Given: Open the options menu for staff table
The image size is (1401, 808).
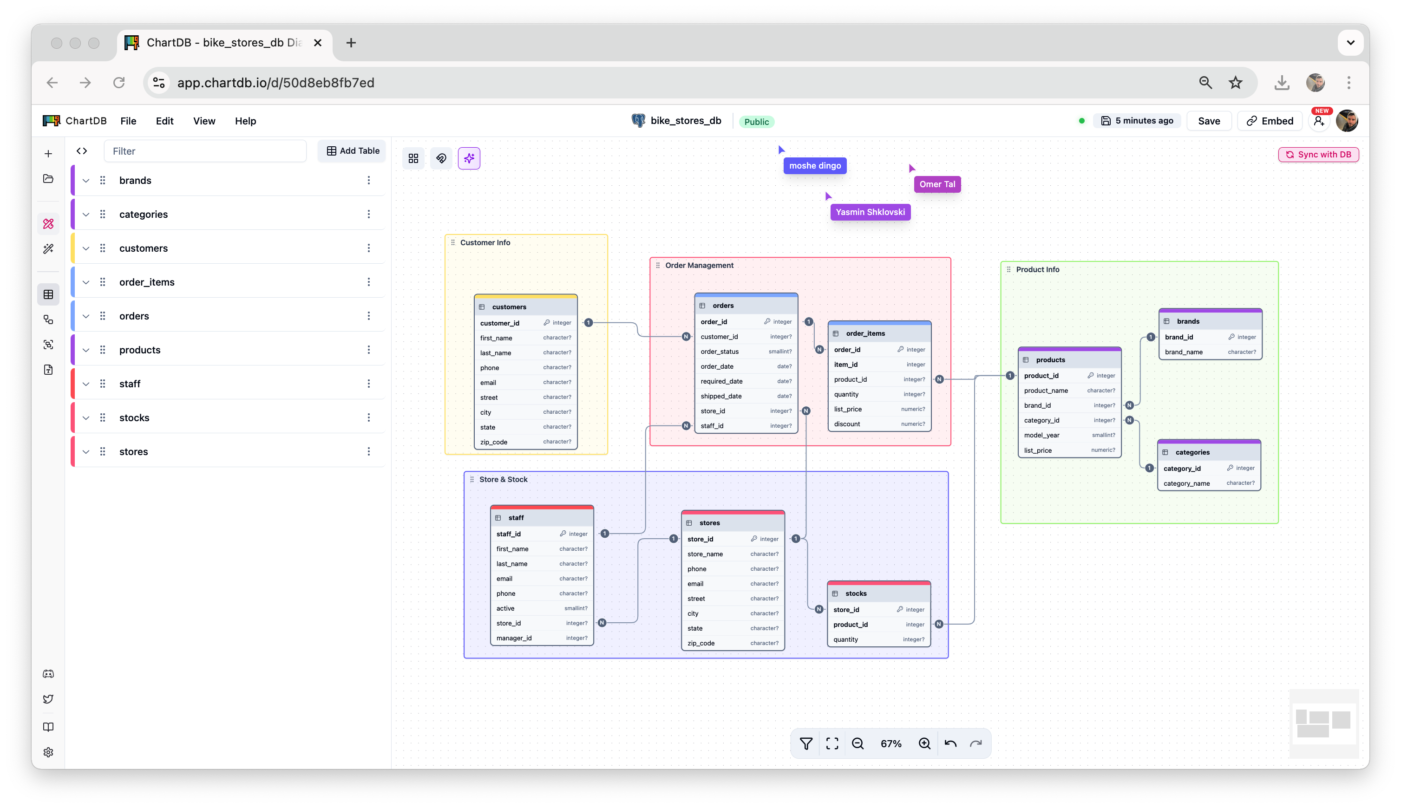Looking at the screenshot, I should pyautogui.click(x=368, y=384).
